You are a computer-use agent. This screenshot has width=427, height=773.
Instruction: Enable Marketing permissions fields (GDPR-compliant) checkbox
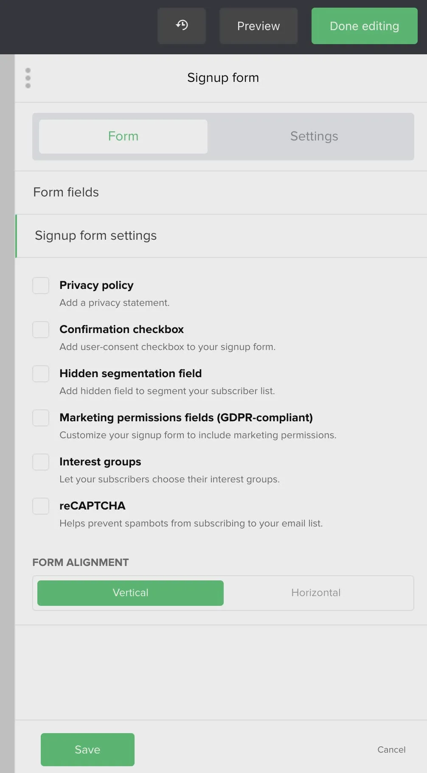pyautogui.click(x=41, y=418)
